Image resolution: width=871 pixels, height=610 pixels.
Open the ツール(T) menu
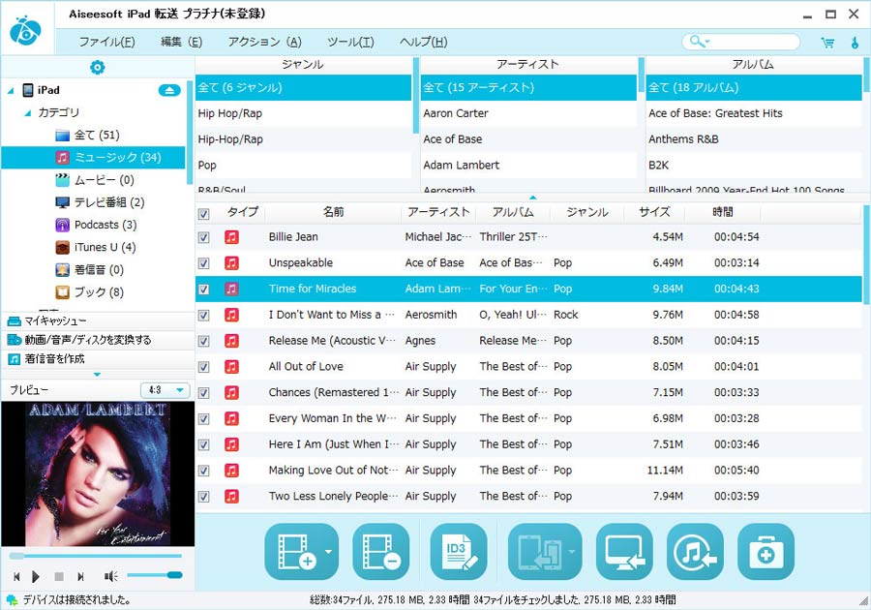pyautogui.click(x=350, y=42)
